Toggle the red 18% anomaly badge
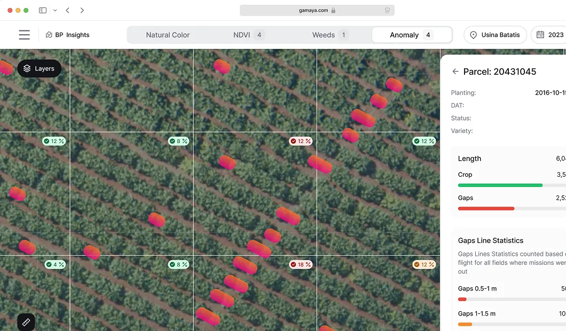This screenshot has height=331, width=566. (x=301, y=264)
